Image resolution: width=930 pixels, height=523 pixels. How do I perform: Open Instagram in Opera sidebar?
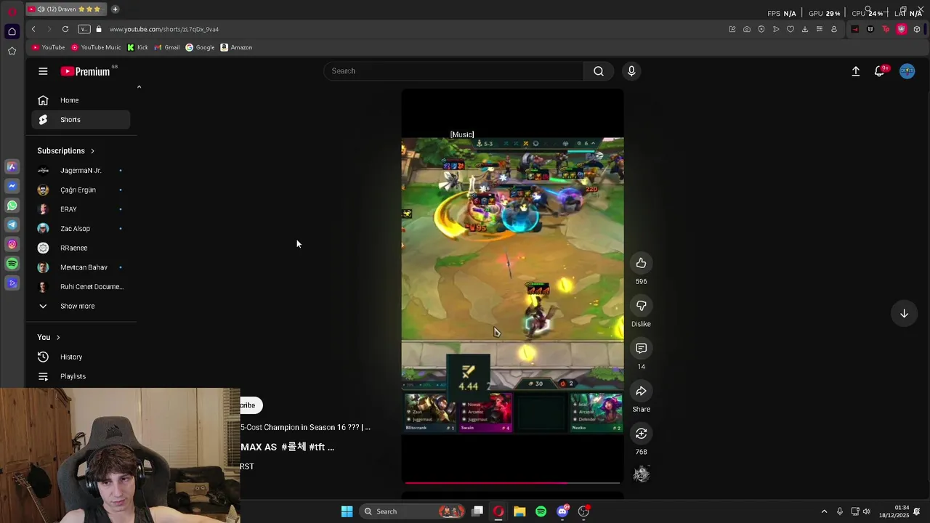point(12,245)
